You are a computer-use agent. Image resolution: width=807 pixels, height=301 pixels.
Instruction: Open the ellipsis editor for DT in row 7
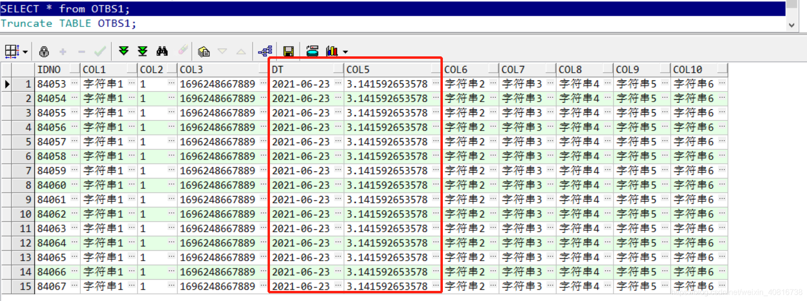pos(338,170)
